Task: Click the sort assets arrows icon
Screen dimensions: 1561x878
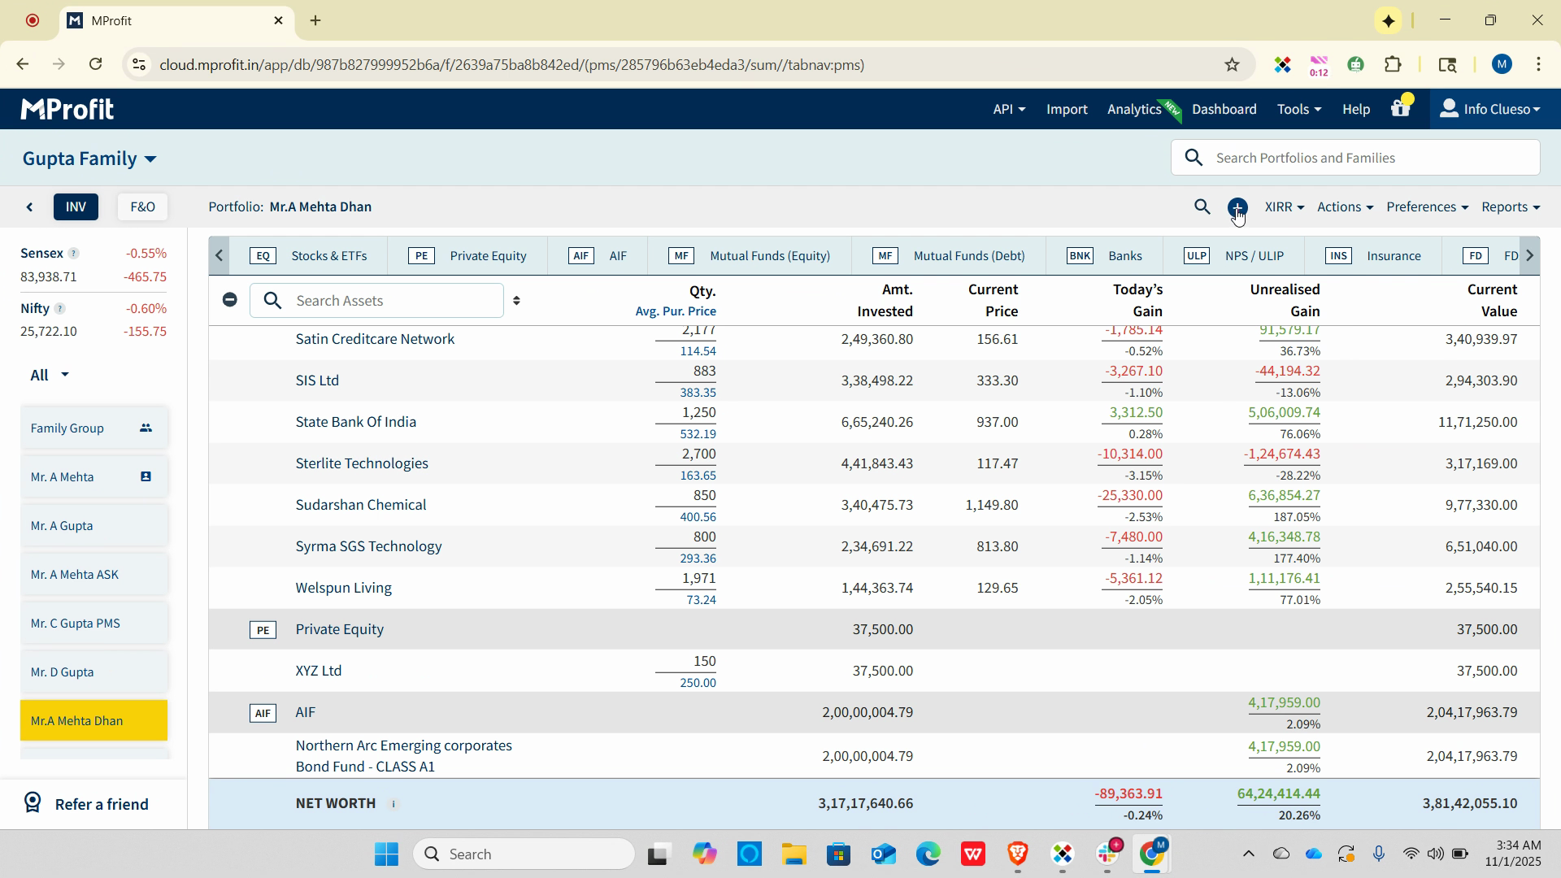Action: tap(516, 301)
